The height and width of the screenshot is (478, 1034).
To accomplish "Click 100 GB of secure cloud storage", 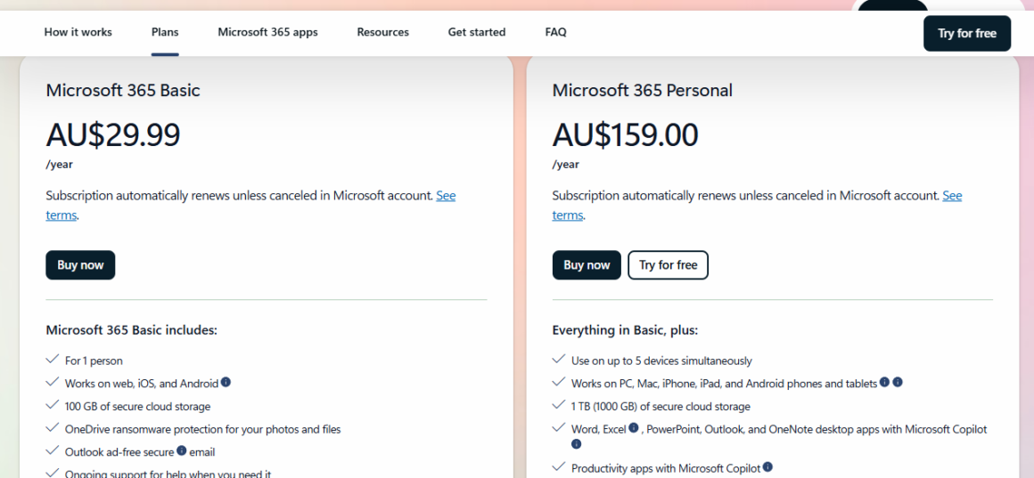I will pyautogui.click(x=138, y=407).
